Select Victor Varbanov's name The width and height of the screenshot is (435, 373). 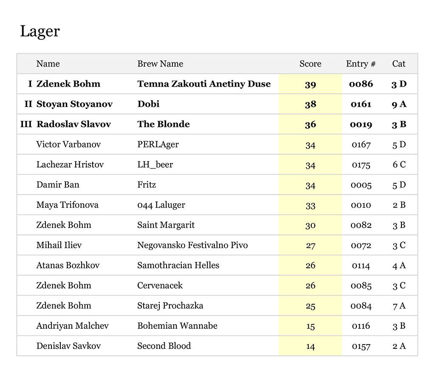coord(68,144)
